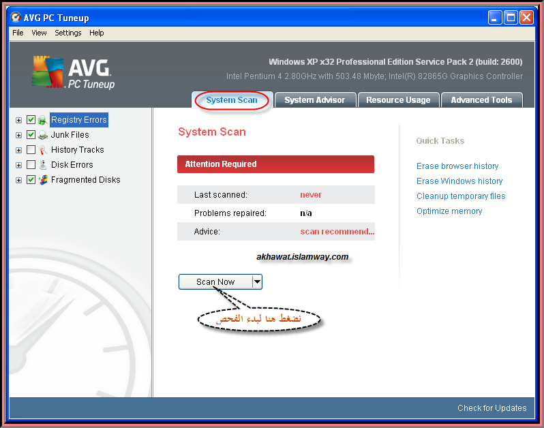Screen dimensions: 544x428
Task: Enable the Disk Errors checkbox
Action: [31, 164]
